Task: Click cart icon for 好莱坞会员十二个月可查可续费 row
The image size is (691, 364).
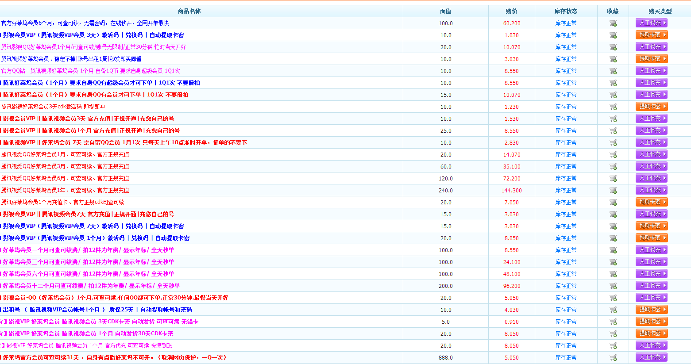Action: (613, 286)
